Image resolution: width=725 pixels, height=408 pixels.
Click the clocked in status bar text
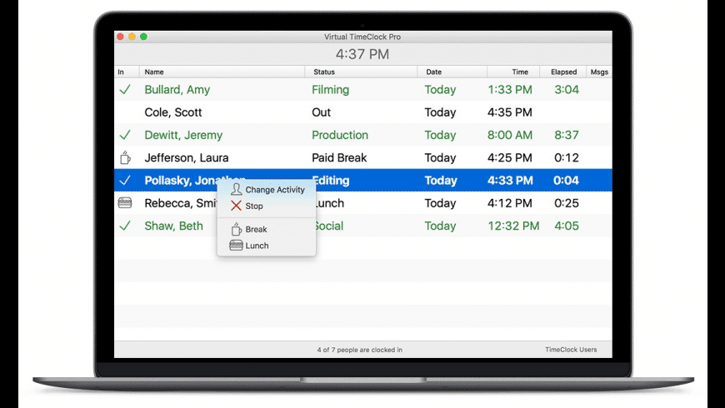[x=360, y=350]
